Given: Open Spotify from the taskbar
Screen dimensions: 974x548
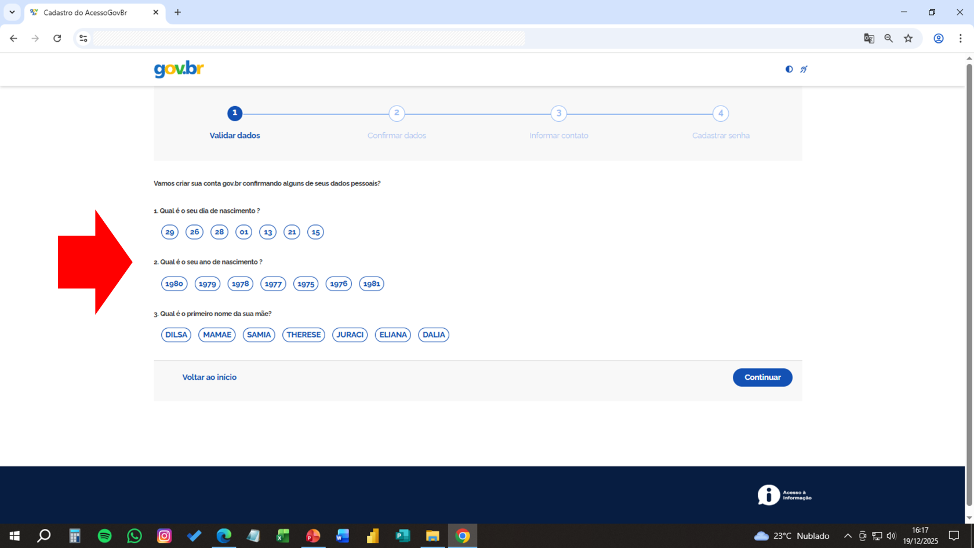Looking at the screenshot, I should 104,536.
